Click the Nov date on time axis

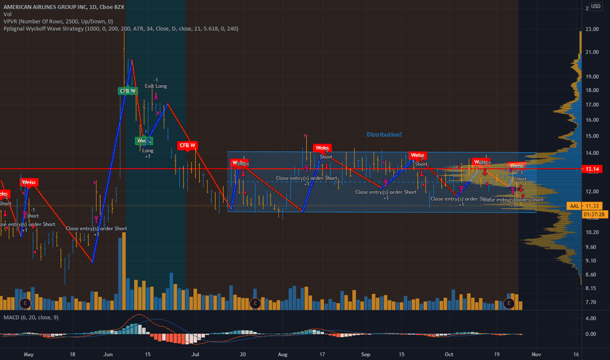click(536, 355)
